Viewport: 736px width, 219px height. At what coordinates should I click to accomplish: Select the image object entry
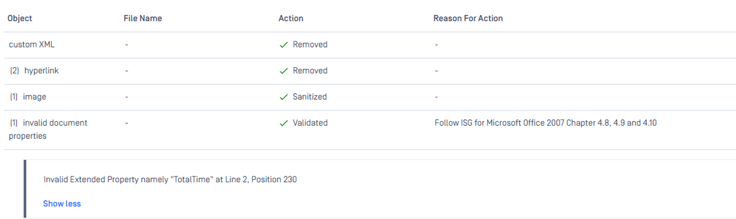coord(35,97)
